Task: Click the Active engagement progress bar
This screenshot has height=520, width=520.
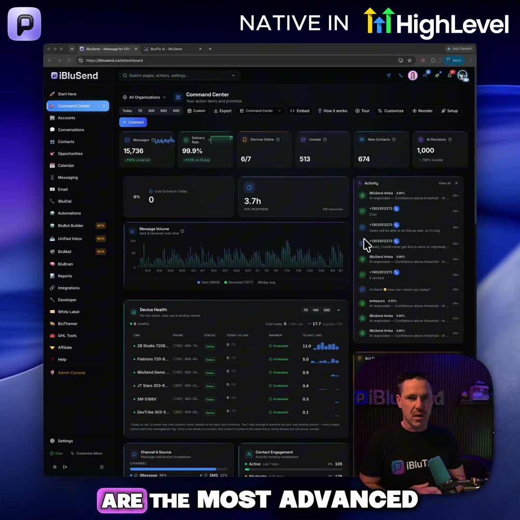Action: 294,469
